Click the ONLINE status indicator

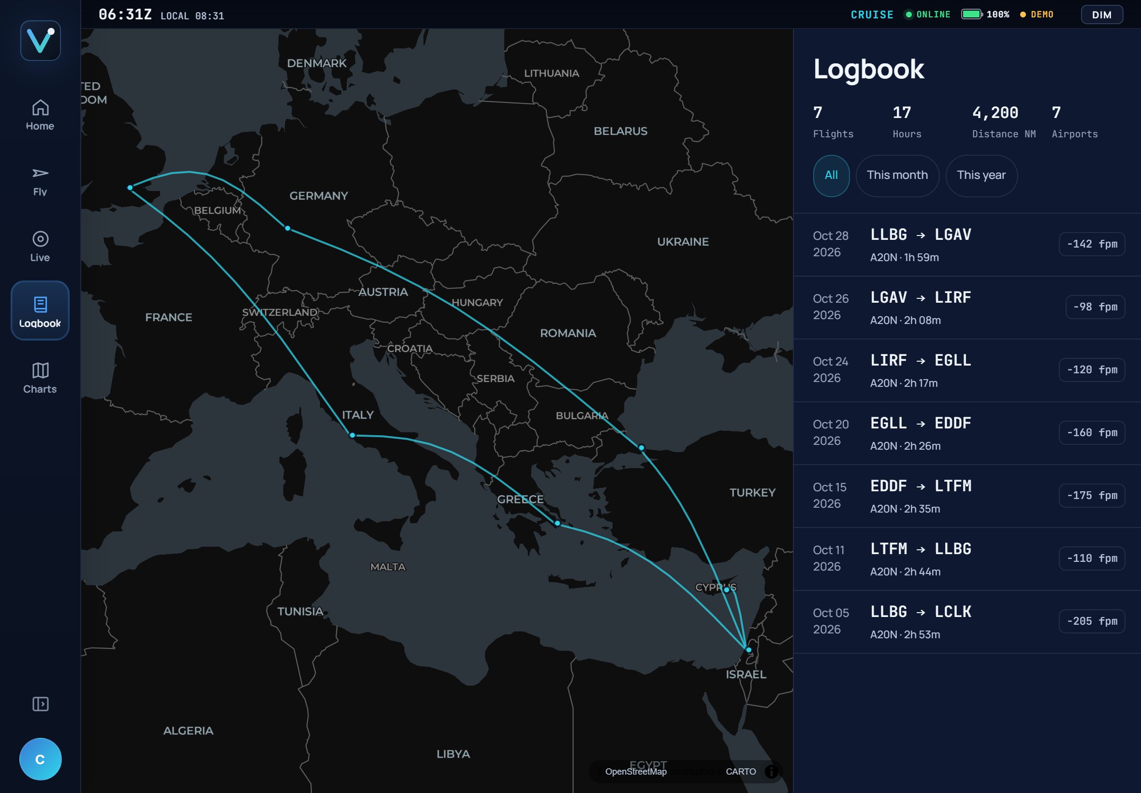click(927, 15)
